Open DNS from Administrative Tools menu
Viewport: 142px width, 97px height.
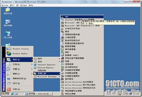(x=82, y=17)
